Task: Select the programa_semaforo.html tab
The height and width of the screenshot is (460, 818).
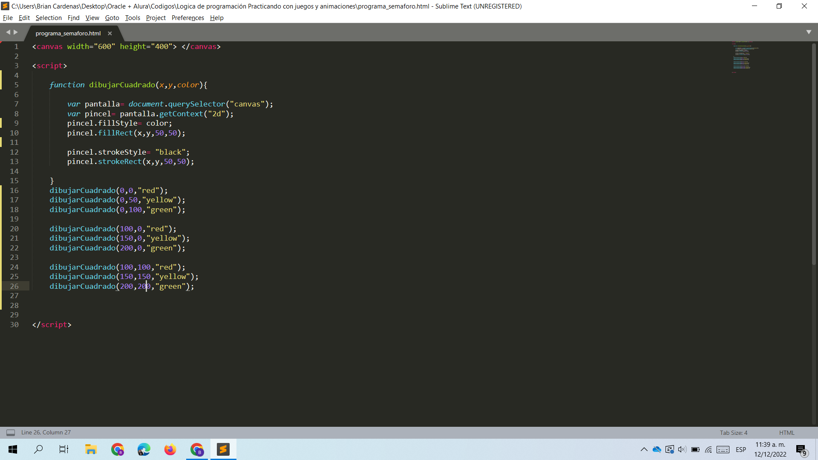Action: [68, 33]
